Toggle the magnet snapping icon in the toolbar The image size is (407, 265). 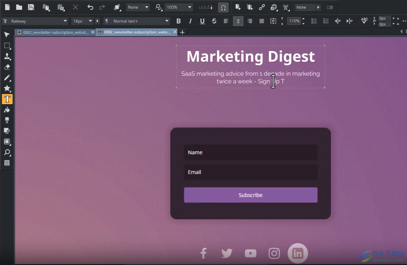(x=223, y=7)
